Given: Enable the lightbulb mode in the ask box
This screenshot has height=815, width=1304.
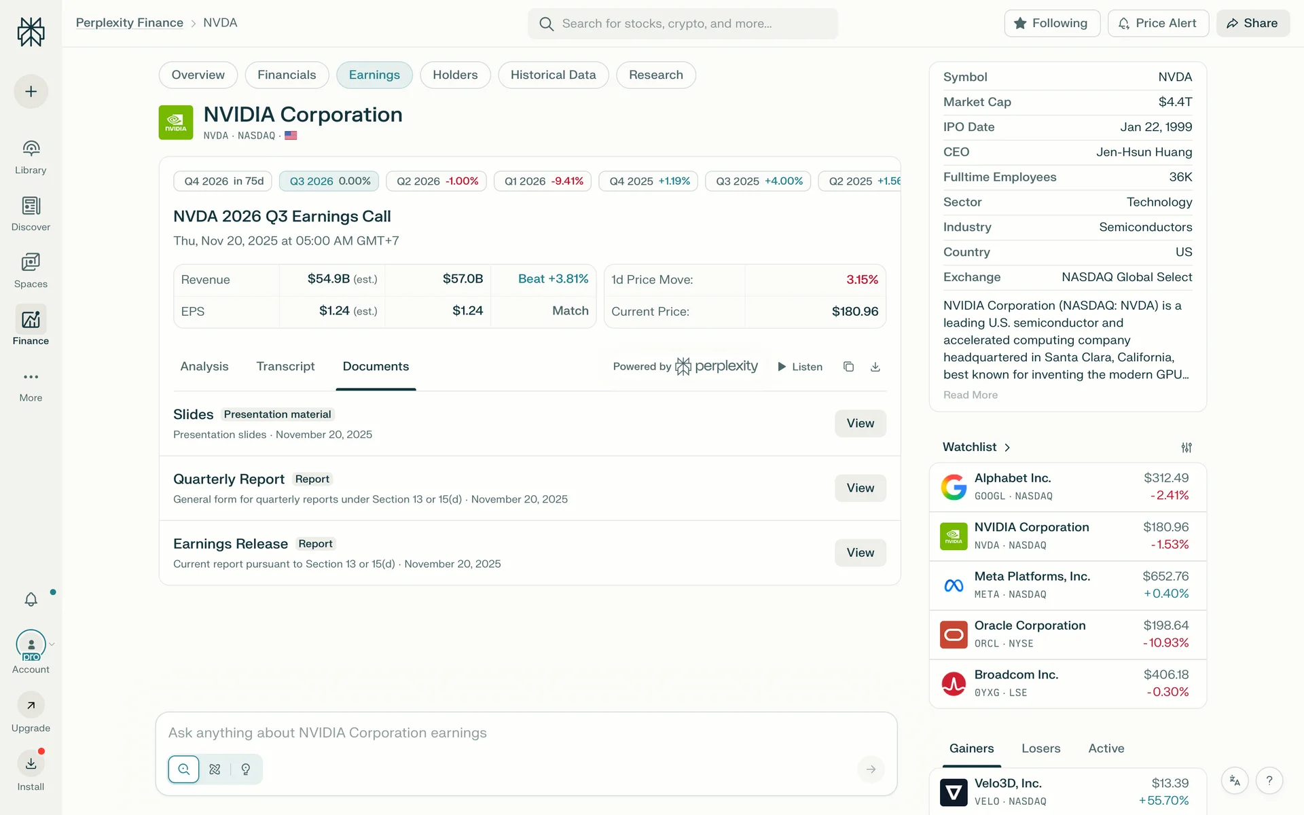Looking at the screenshot, I should (x=246, y=769).
